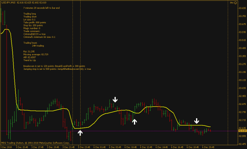Viewport: 247px width, 149px height.
Task: Click the 83.515 price scale label
Action: [x=242, y=40]
